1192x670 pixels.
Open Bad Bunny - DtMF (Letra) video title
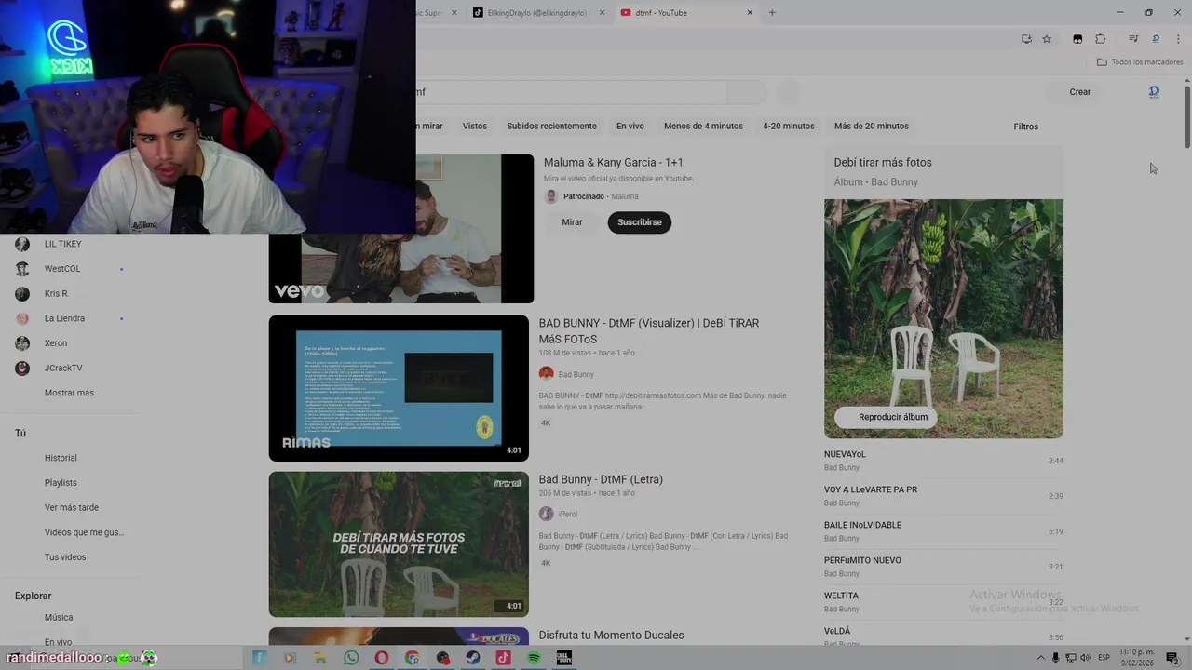(x=601, y=479)
